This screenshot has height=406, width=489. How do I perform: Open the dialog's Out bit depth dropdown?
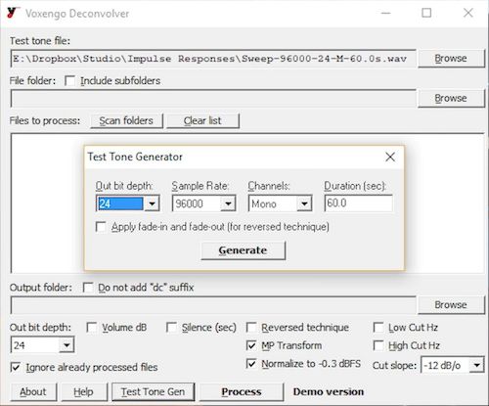pyautogui.click(x=152, y=203)
